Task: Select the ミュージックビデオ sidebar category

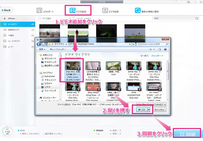Action: 17,41
